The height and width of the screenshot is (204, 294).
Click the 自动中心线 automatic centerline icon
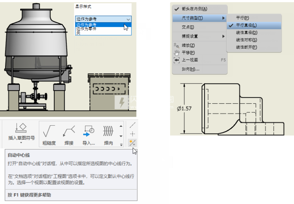pyautogui.click(x=132, y=143)
